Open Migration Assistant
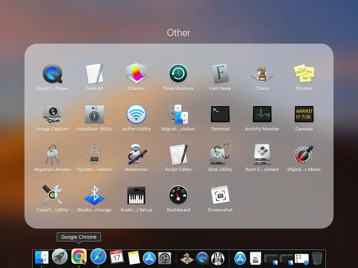This screenshot has width=358, height=268. [178, 114]
